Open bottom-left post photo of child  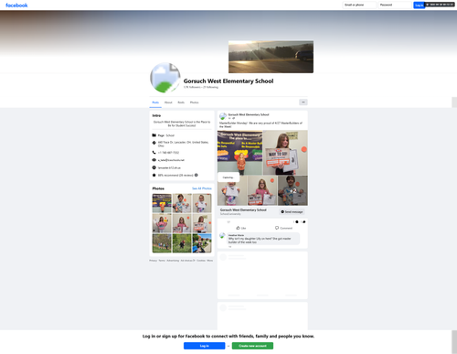click(232, 190)
